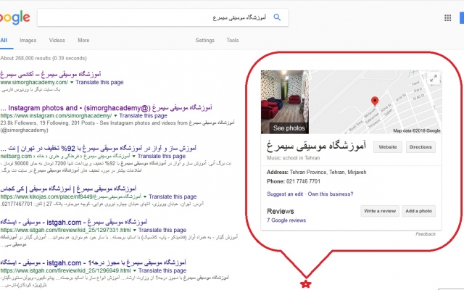The width and height of the screenshot is (464, 290).
Task: Click the About 268,000 results text
Action: coord(43,58)
